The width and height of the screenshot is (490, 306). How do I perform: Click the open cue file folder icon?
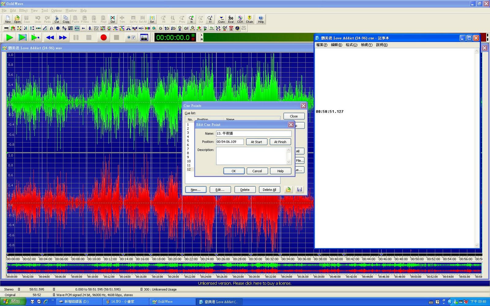click(x=288, y=190)
